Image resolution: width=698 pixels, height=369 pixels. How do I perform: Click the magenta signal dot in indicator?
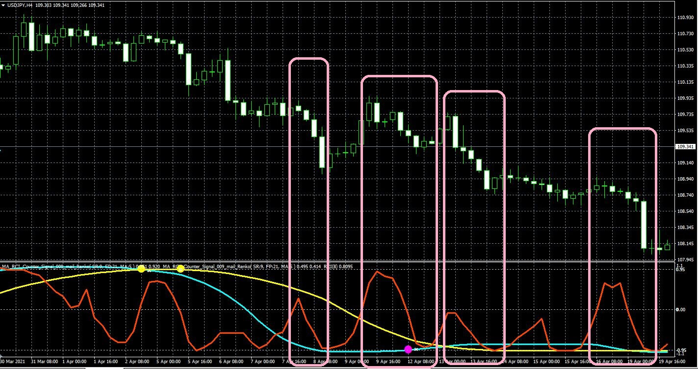click(x=408, y=349)
